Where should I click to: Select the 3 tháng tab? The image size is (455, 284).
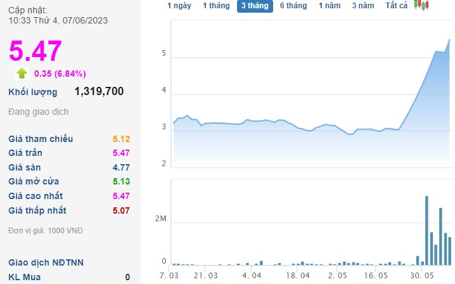tap(255, 6)
